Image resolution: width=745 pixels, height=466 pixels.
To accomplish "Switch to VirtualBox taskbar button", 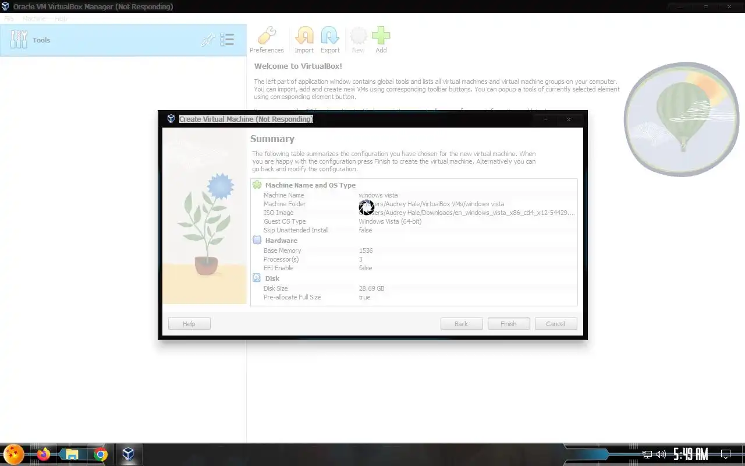I will point(128,454).
